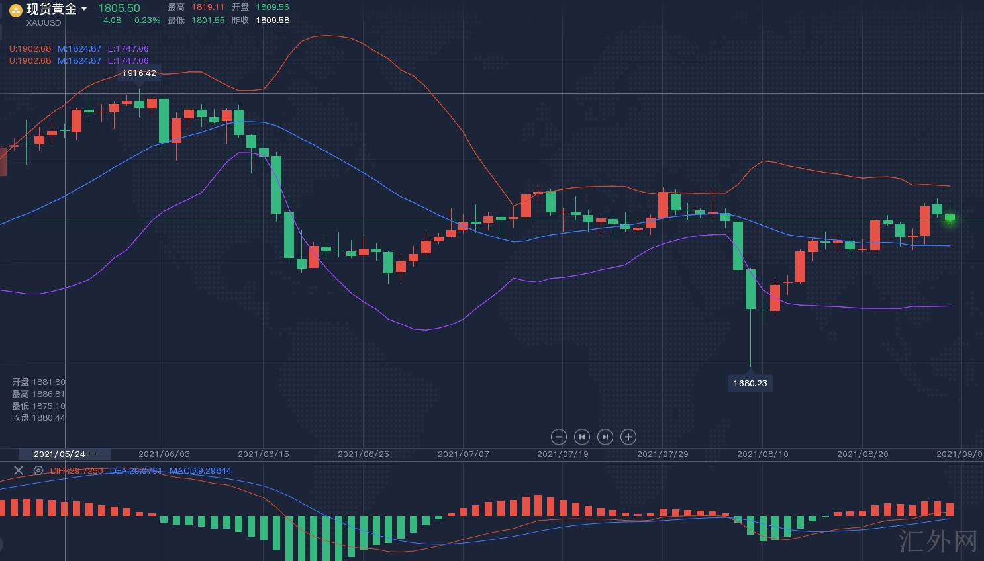Image resolution: width=984 pixels, height=561 pixels.
Task: Jump to next candles with skip-forward button
Action: (605, 437)
